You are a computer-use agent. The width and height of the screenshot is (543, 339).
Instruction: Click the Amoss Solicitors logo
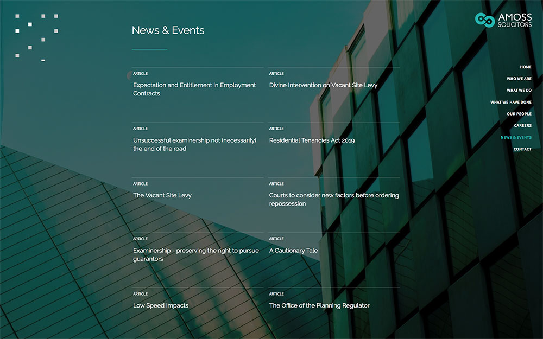[503, 20]
